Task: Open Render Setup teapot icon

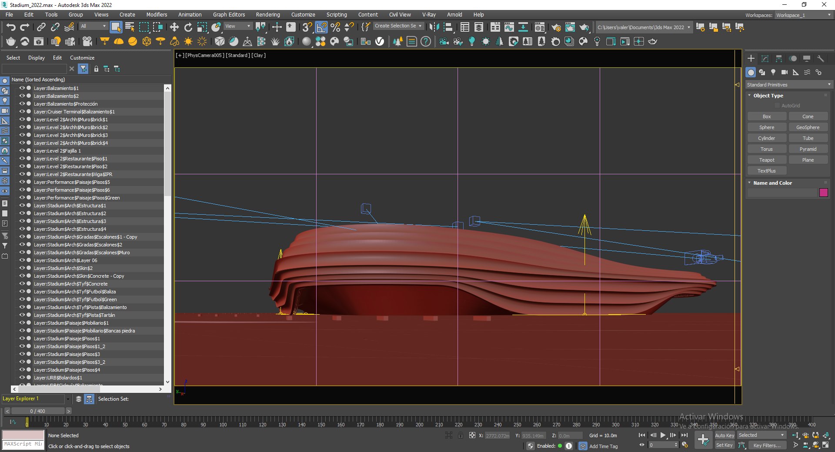Action: click(556, 27)
